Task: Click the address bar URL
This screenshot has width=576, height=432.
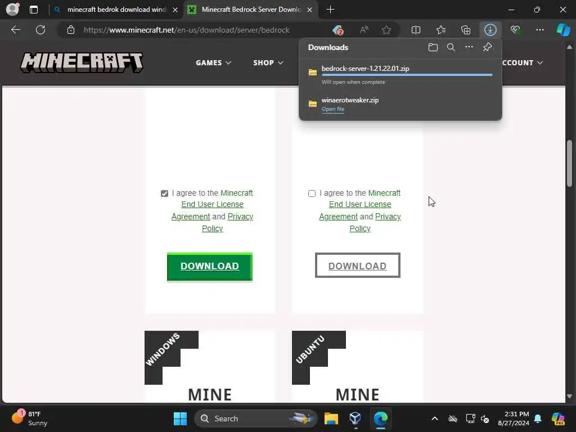Action: (186, 30)
